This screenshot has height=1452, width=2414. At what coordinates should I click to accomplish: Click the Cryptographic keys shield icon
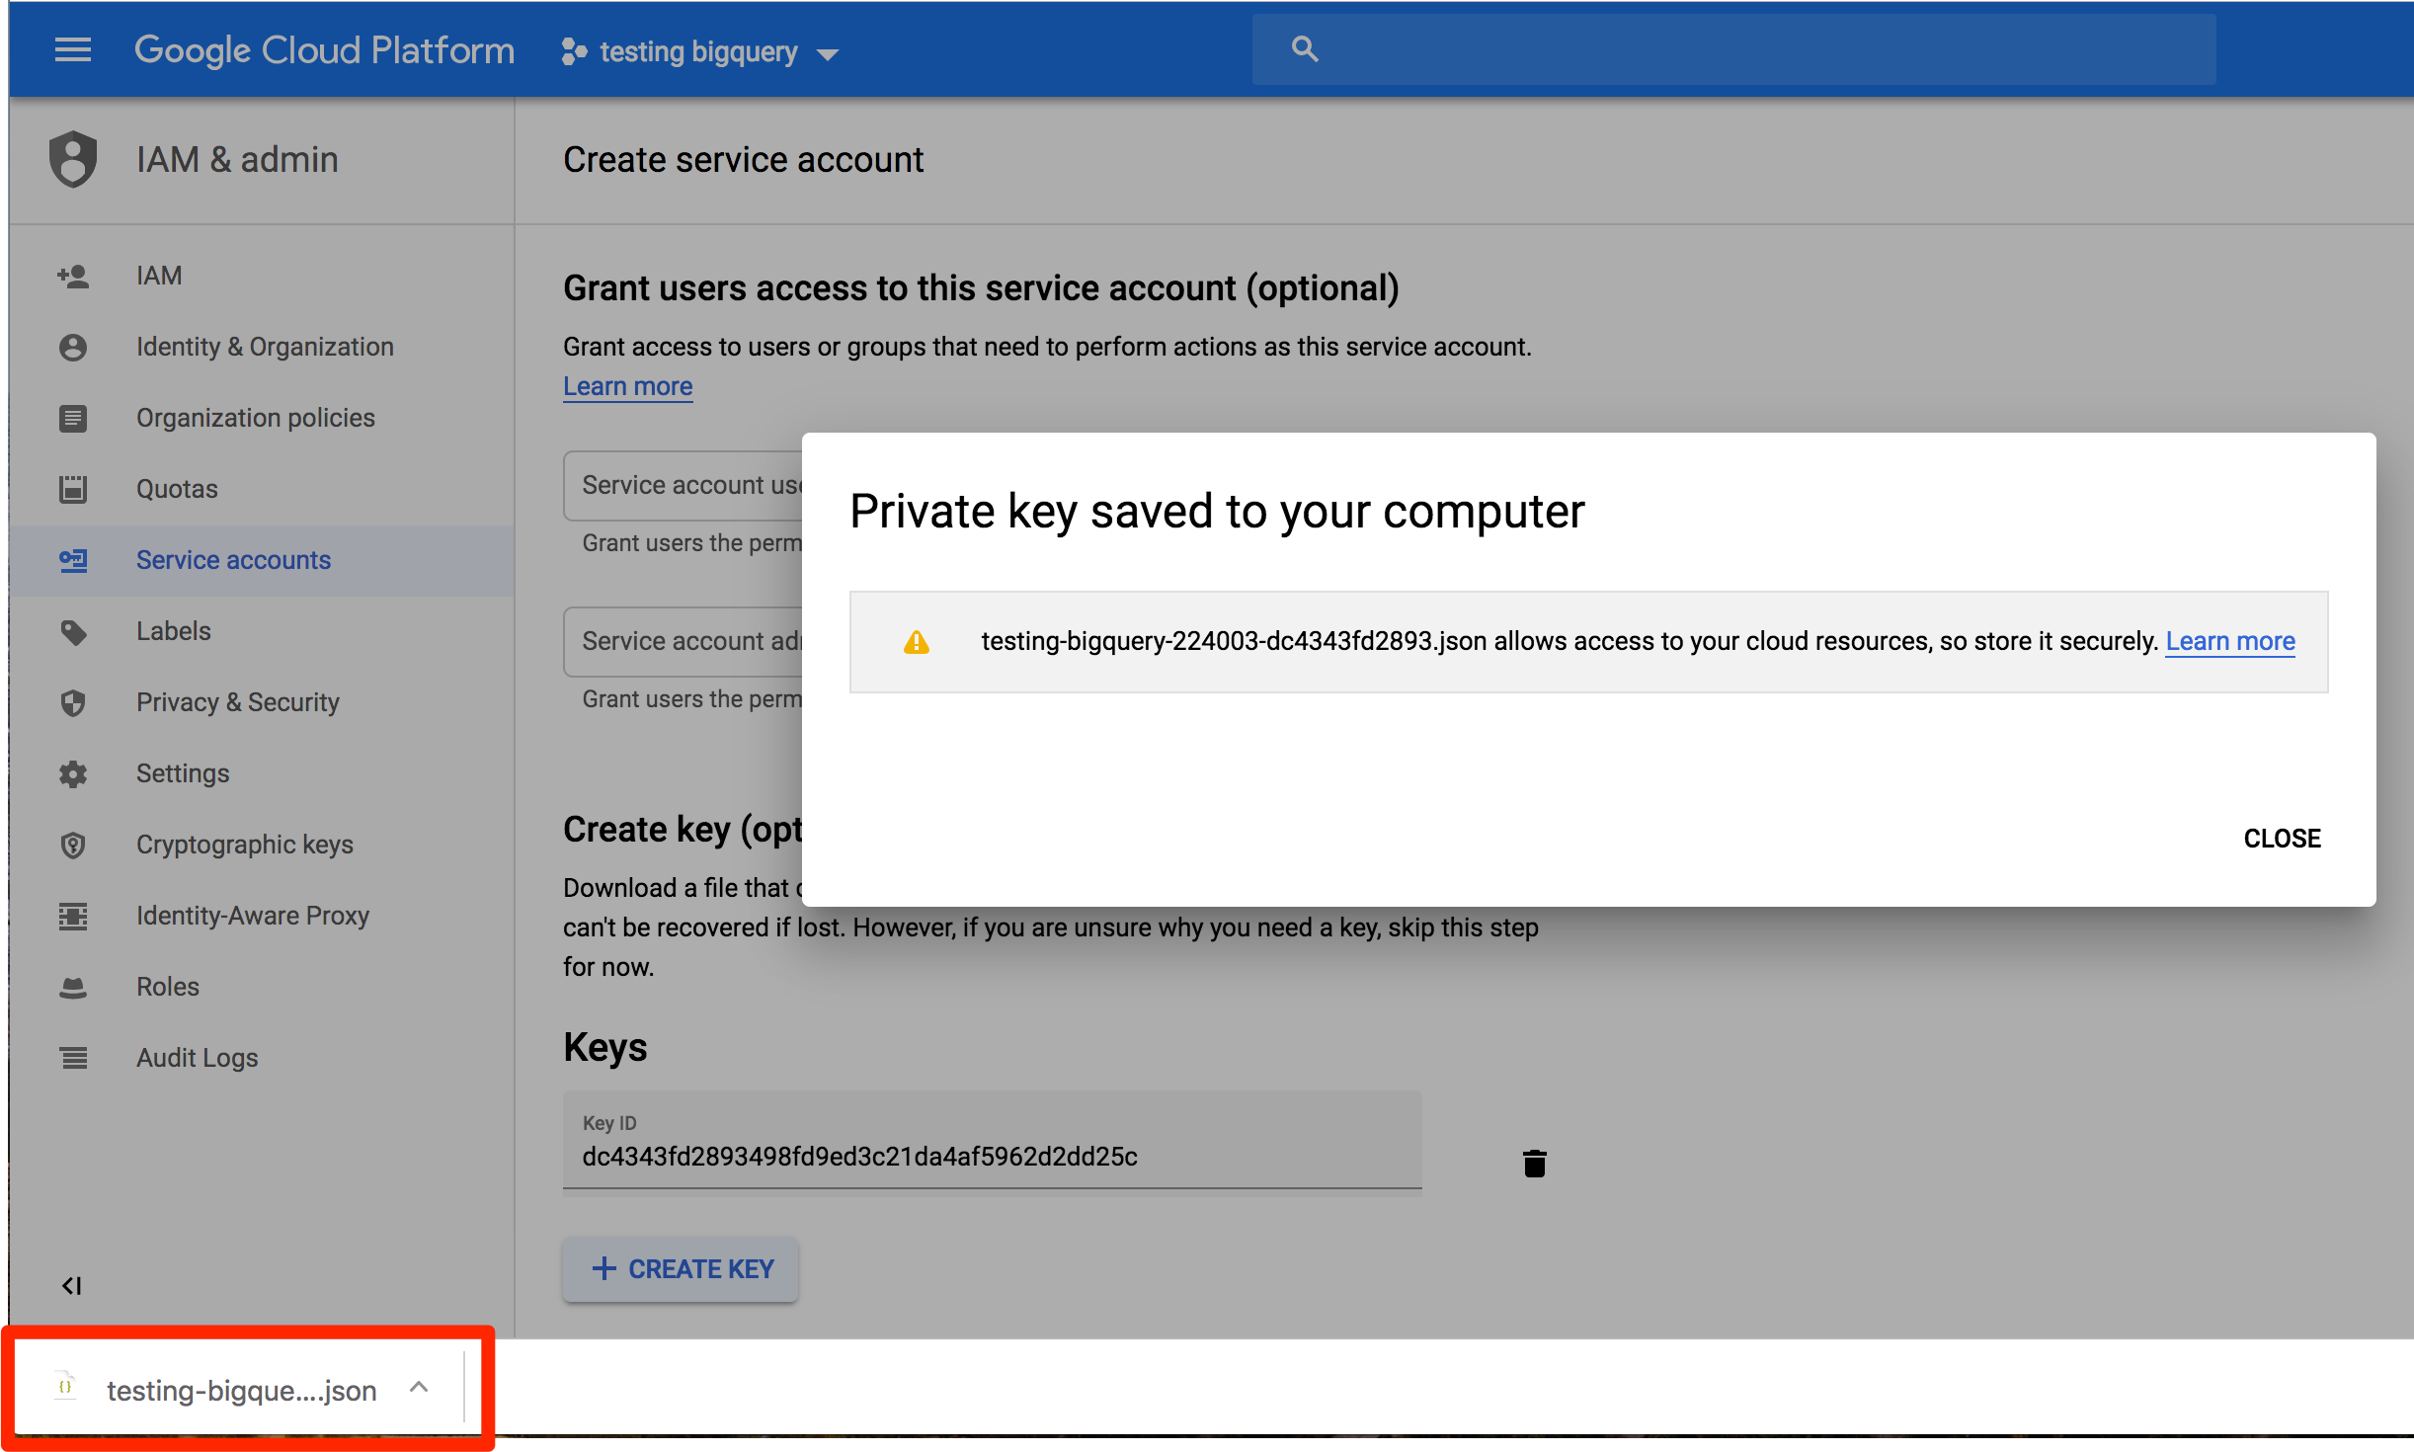click(73, 845)
